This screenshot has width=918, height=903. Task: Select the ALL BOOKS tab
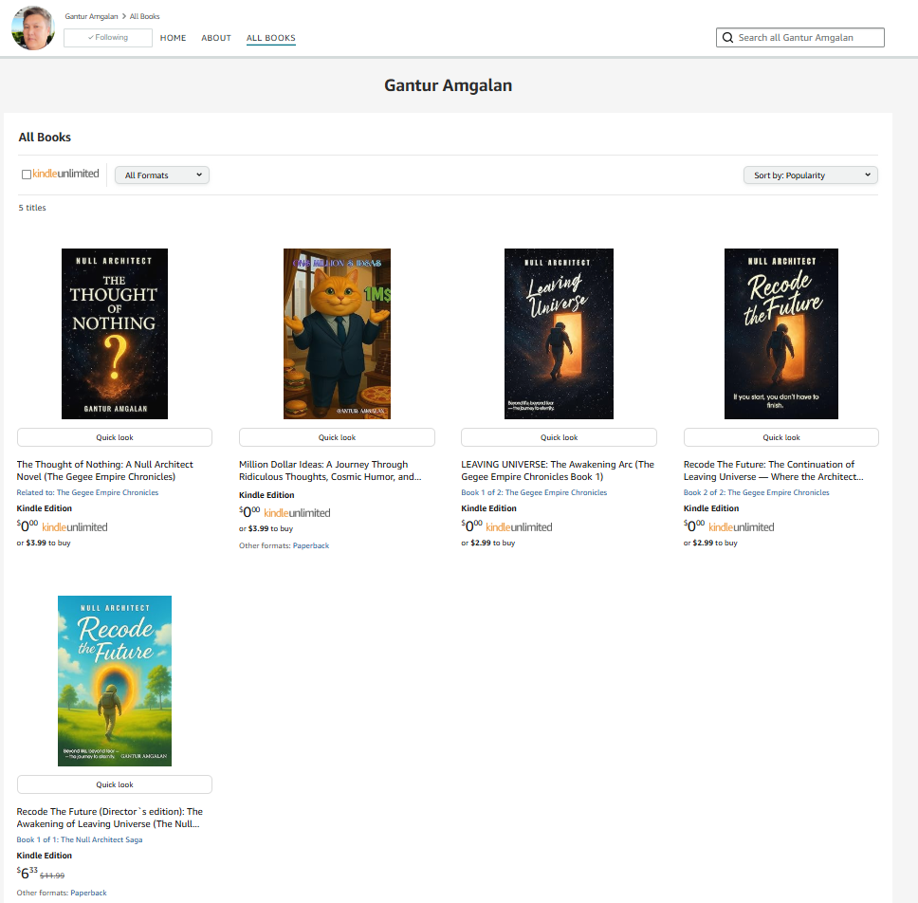[x=271, y=38]
